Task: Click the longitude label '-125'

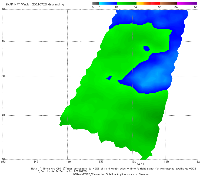Action: click(165, 162)
